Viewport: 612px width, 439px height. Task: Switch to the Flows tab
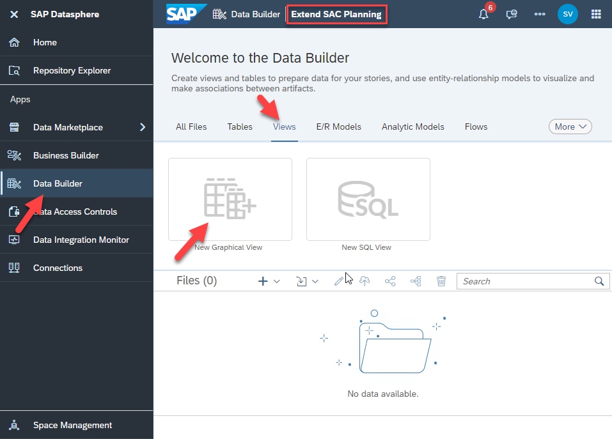pos(476,127)
